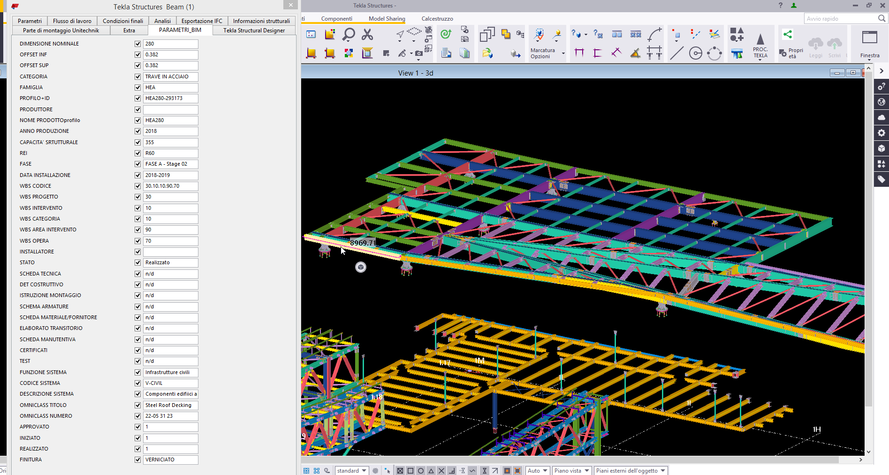Toggle the OMNICLASS TITOLO checkbox

[138, 405]
